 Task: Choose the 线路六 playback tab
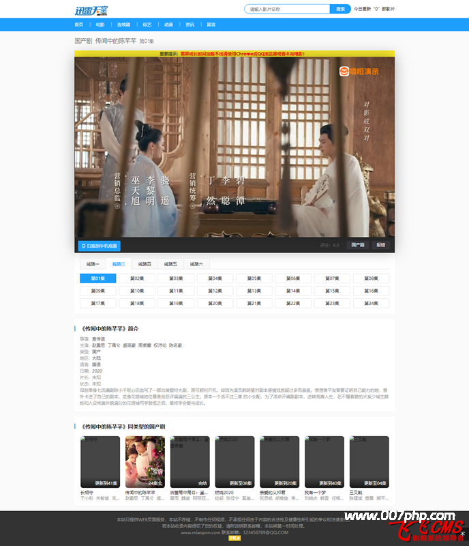coord(196,263)
